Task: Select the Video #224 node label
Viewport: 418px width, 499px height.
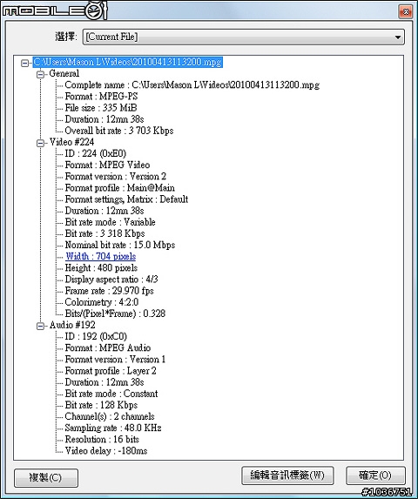Action: (x=71, y=142)
